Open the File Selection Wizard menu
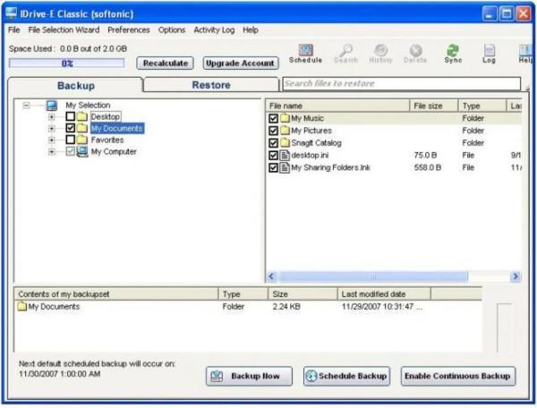Image resolution: width=537 pixels, height=408 pixels. pyautogui.click(x=64, y=30)
